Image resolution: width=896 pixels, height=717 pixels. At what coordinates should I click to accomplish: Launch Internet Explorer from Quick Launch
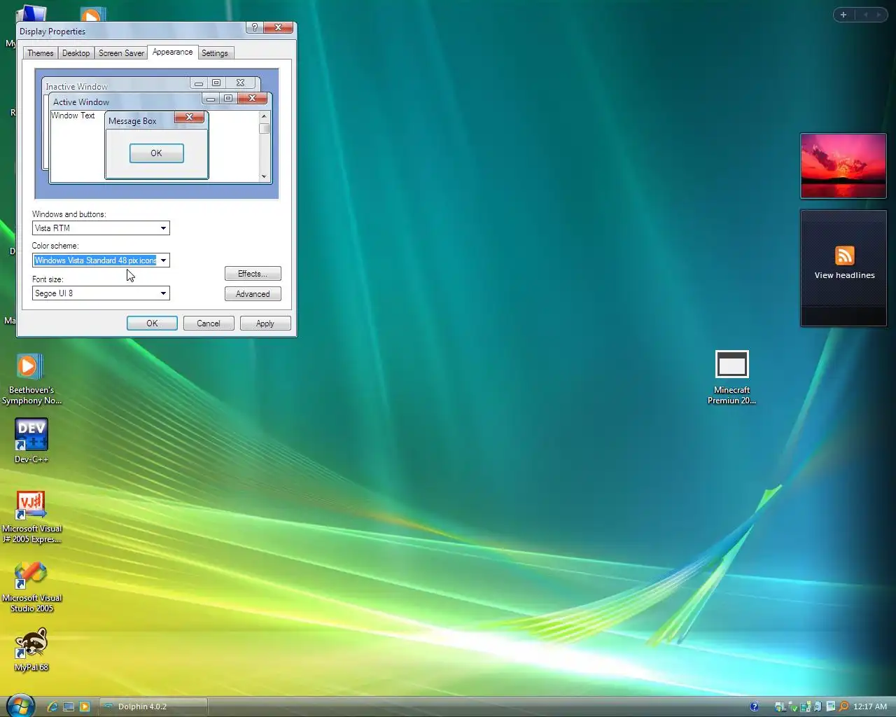tap(52, 706)
